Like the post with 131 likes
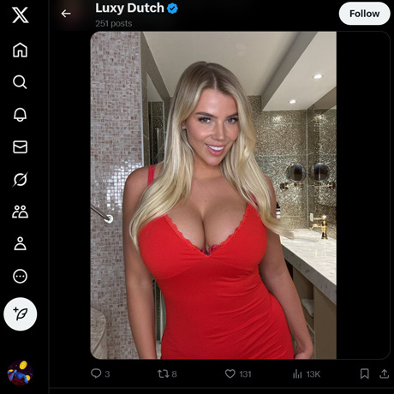The width and height of the screenshot is (394, 394). (x=238, y=373)
